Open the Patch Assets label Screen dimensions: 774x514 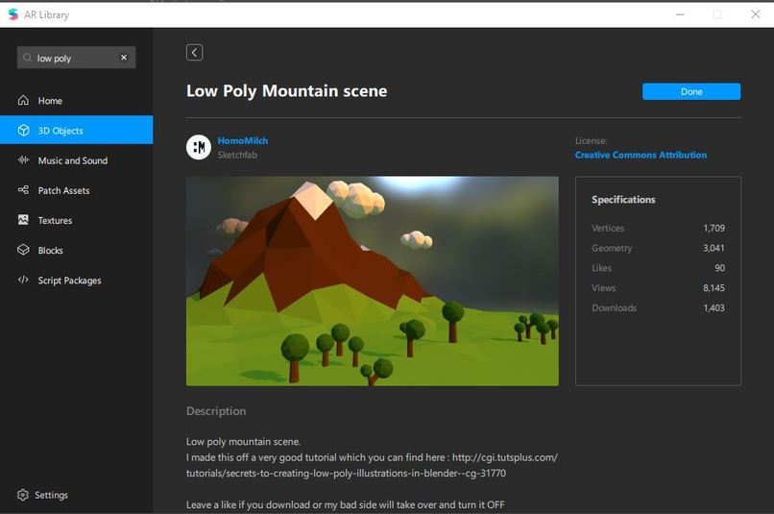tap(64, 190)
